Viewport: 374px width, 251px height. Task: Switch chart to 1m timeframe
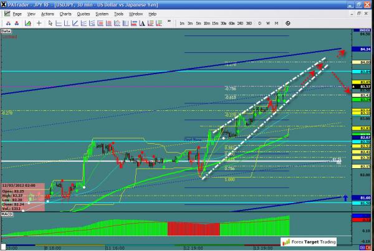click(181, 23)
